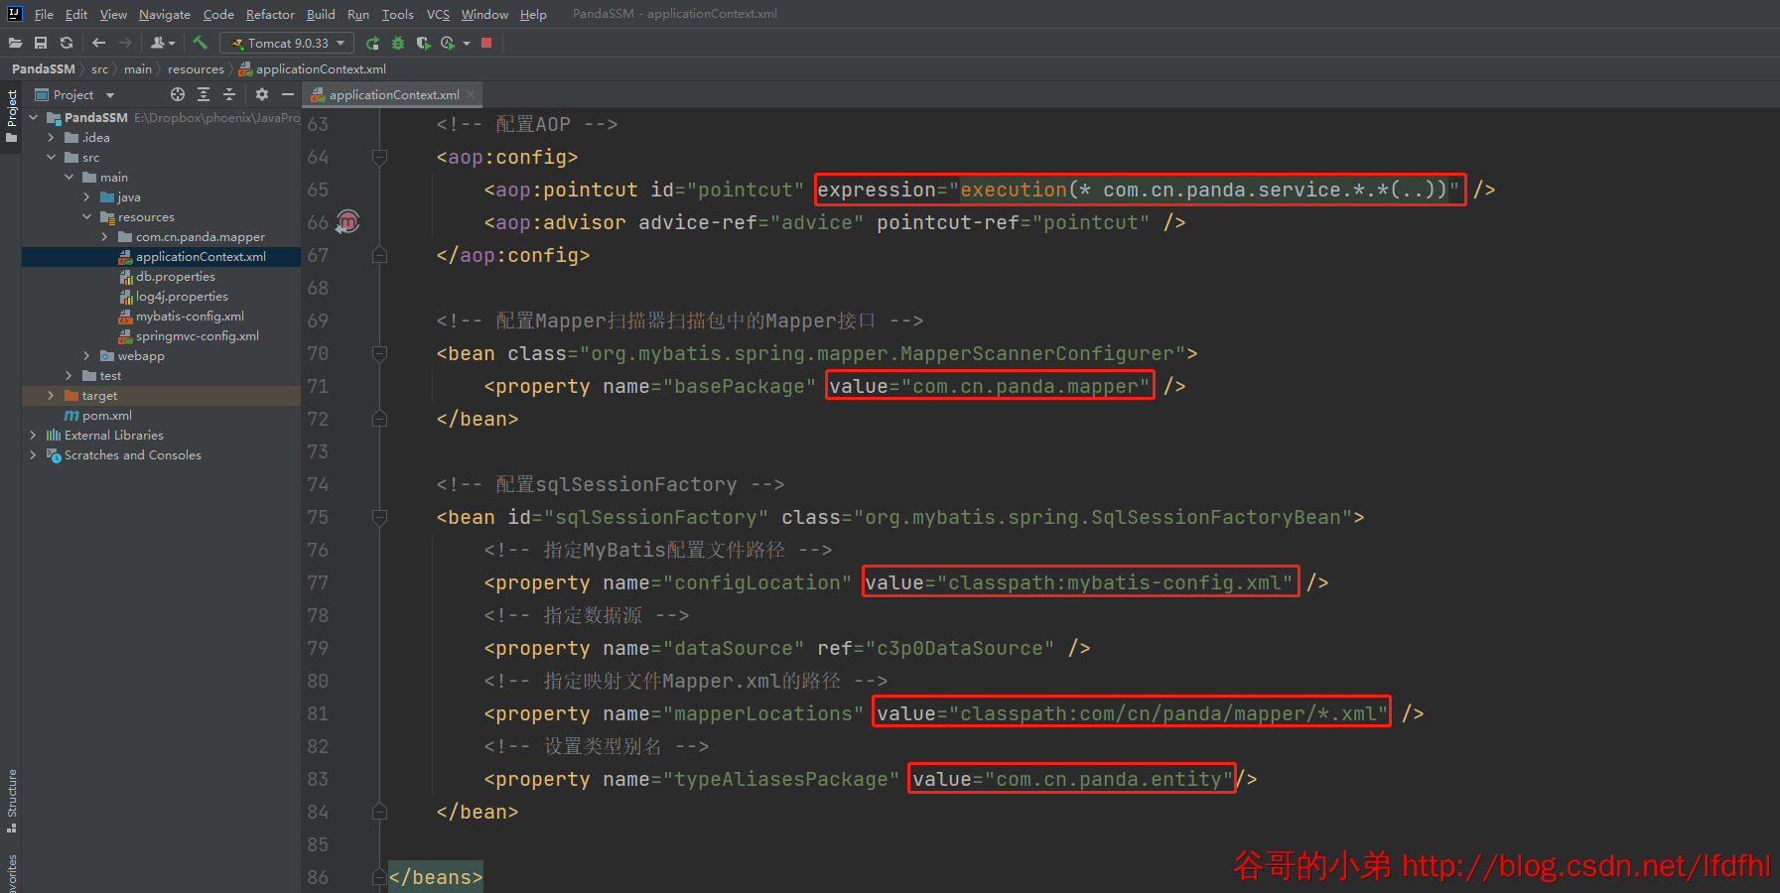Run with profiler icon
The height and width of the screenshot is (893, 1780).
(448, 43)
